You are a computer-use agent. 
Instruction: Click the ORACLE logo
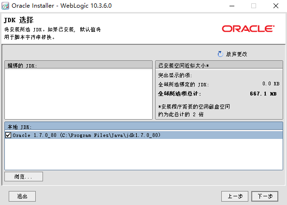pyautogui.click(x=248, y=28)
